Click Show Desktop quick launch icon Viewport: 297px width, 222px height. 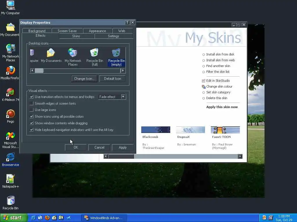tap(40, 218)
